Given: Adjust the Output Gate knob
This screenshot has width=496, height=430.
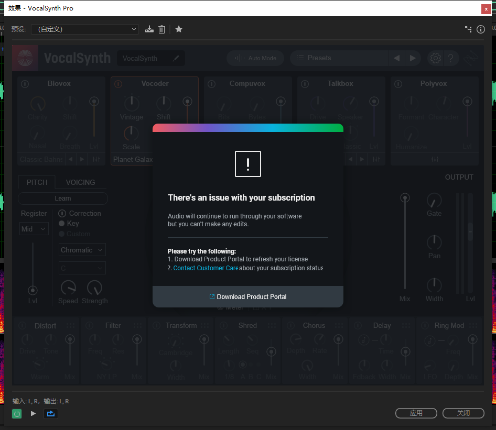Looking at the screenshot, I should click(x=434, y=201).
